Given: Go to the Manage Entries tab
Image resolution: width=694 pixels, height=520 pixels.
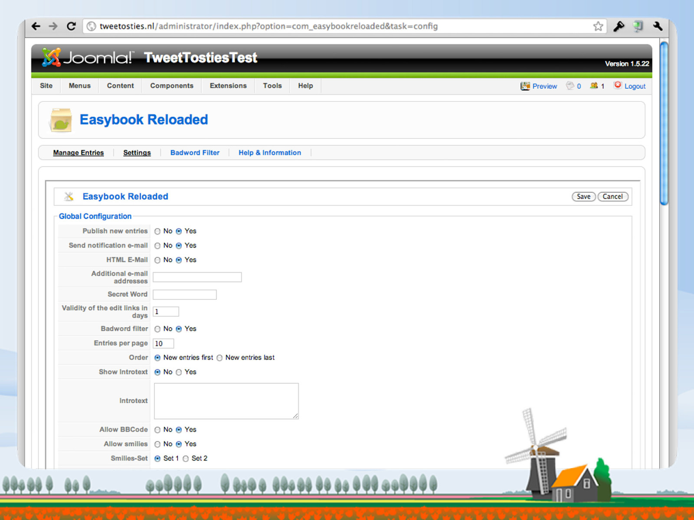Looking at the screenshot, I should 79,153.
